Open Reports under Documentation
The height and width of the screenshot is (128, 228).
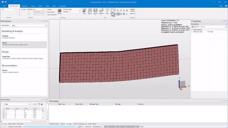pyautogui.click(x=24, y=71)
